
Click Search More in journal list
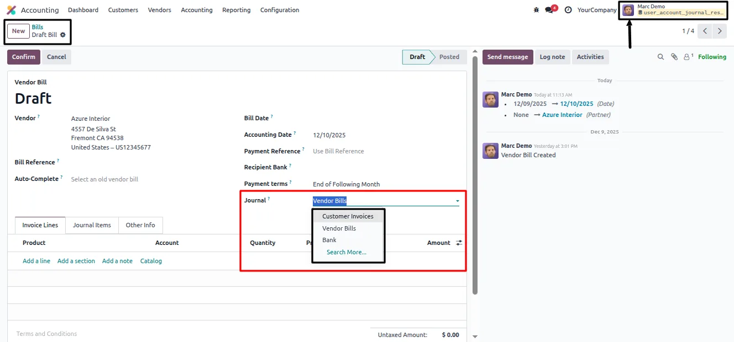(347, 252)
